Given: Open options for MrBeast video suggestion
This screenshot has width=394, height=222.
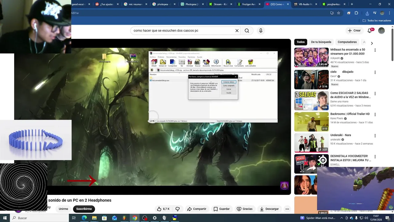Looking at the screenshot, I should [375, 50].
